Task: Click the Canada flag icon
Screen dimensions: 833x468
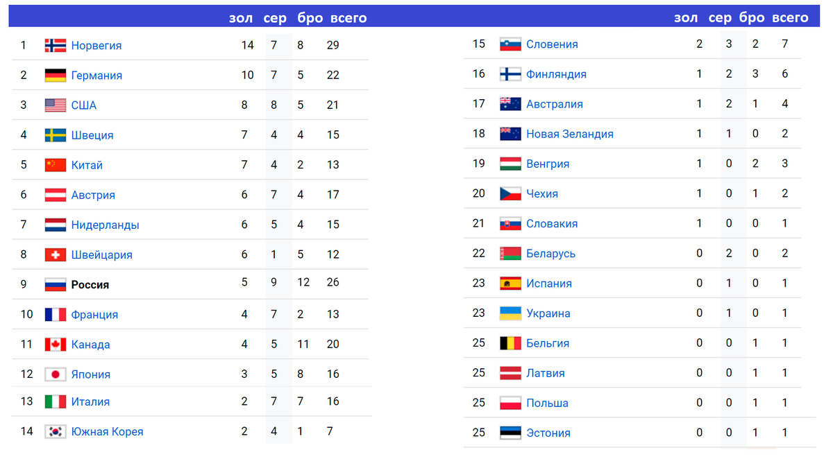Action: [56, 345]
